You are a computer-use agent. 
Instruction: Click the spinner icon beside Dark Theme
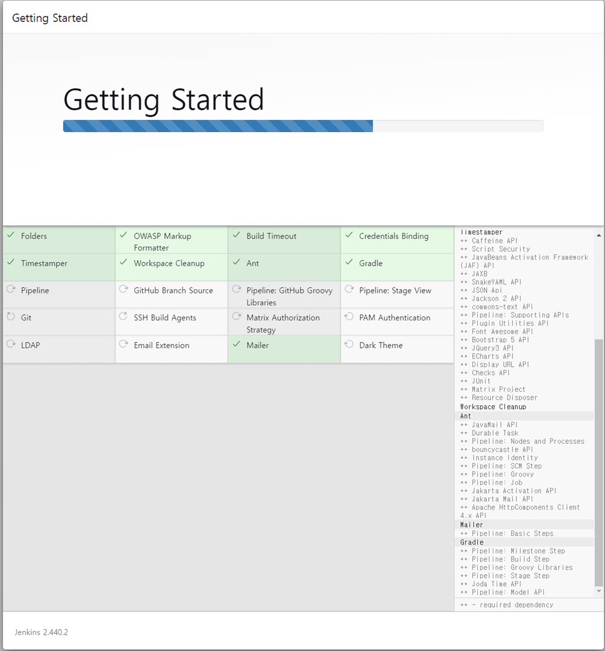point(349,344)
